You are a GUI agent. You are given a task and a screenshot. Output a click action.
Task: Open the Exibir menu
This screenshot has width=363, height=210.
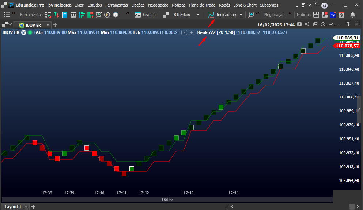tap(79, 5)
